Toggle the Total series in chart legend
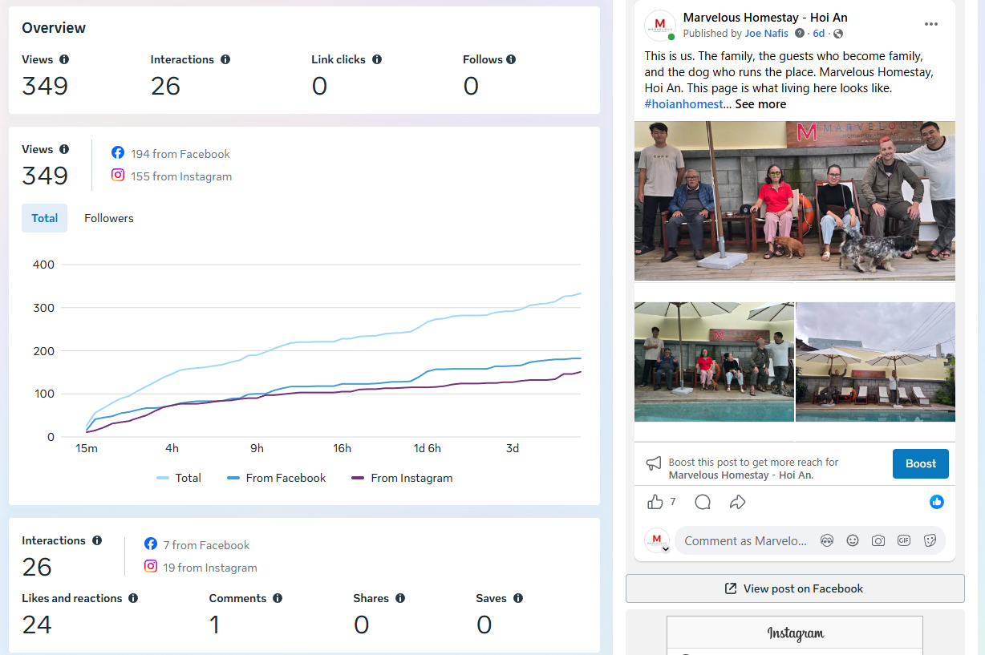Screen dimensions: 985x655 [179, 478]
